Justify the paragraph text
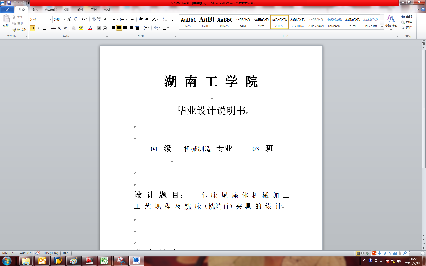 pyautogui.click(x=131, y=28)
